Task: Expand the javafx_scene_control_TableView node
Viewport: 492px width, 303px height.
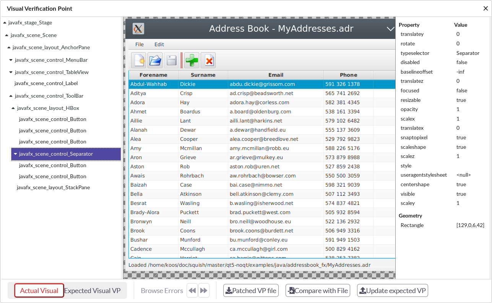Action: point(11,73)
